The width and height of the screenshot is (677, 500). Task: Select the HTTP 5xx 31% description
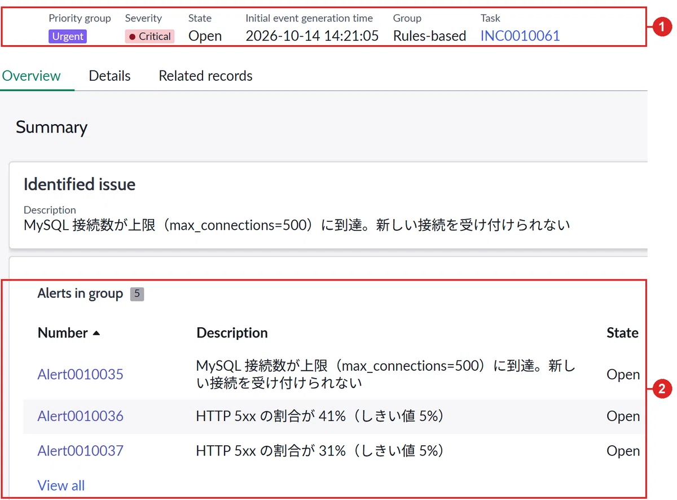(x=320, y=450)
